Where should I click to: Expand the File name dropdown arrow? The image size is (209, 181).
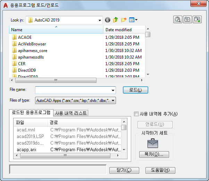tap(113, 90)
